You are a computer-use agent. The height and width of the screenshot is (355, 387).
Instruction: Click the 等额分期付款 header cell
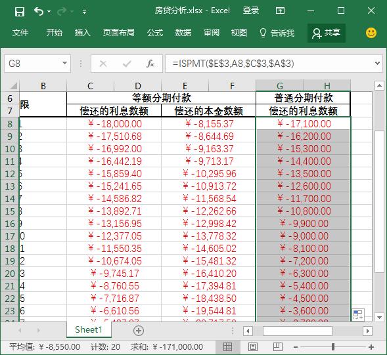[x=161, y=98]
